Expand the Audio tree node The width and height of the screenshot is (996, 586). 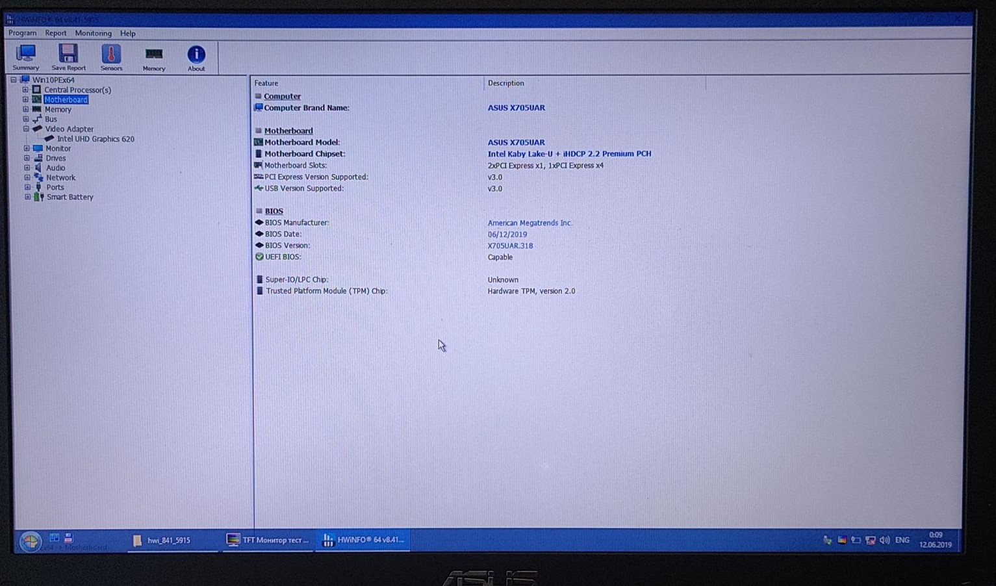pos(27,168)
